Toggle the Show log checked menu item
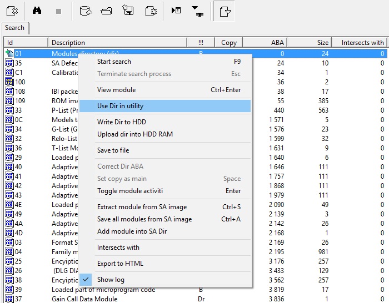 pos(111,280)
